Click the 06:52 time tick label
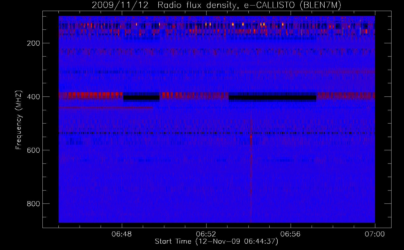This screenshot has height=250, width=404. 206,234
